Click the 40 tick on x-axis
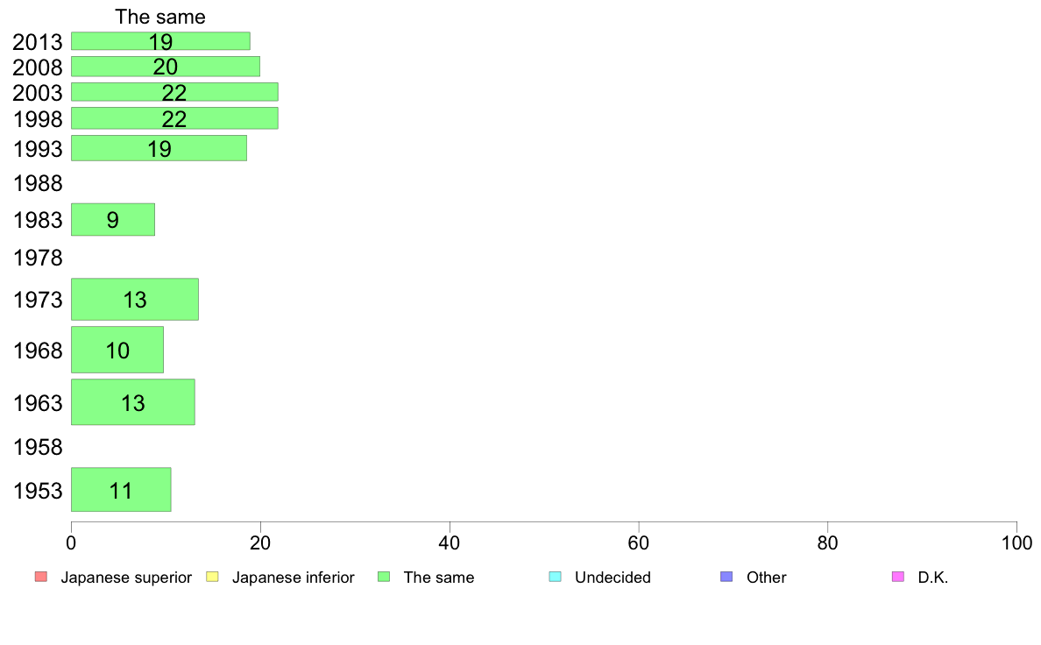The height and width of the screenshot is (645, 1041). 450,543
